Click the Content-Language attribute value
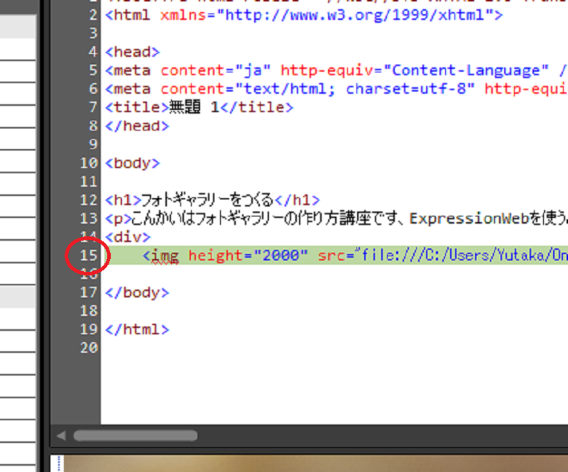Viewport: 568px width, 472px height. pyautogui.click(x=466, y=71)
